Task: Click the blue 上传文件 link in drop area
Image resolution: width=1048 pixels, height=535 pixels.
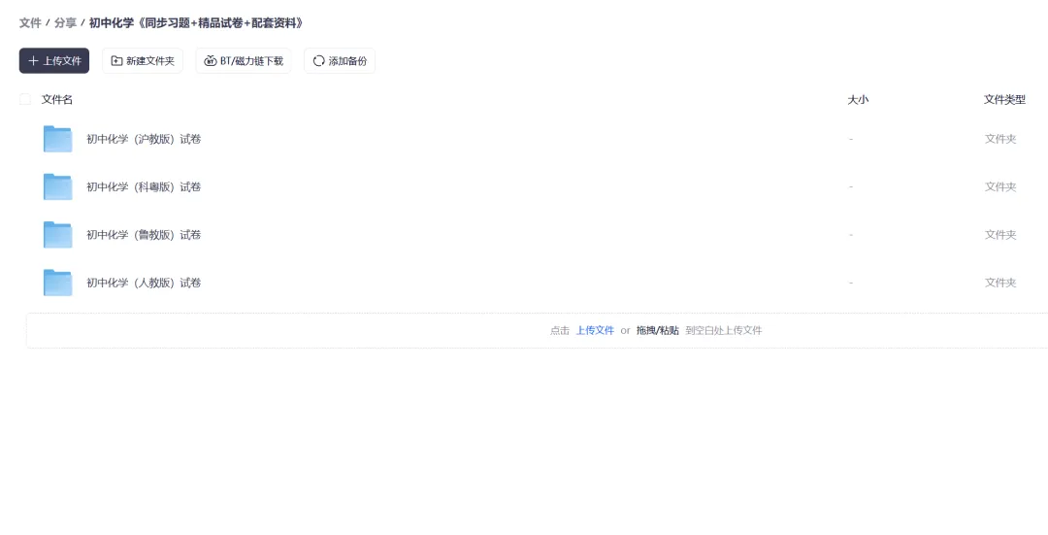Action: pyautogui.click(x=595, y=330)
